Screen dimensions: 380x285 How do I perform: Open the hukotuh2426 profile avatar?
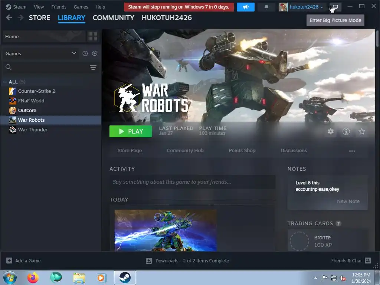[283, 7]
